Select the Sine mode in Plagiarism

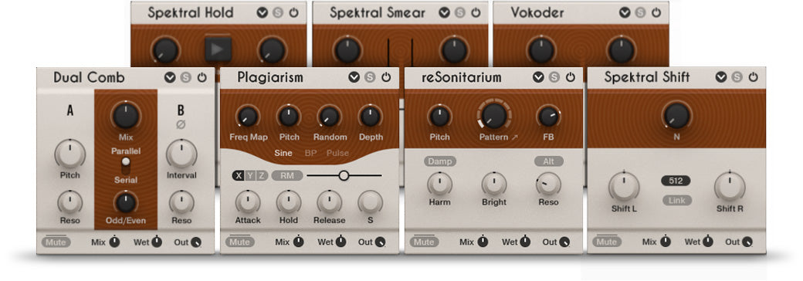283,153
